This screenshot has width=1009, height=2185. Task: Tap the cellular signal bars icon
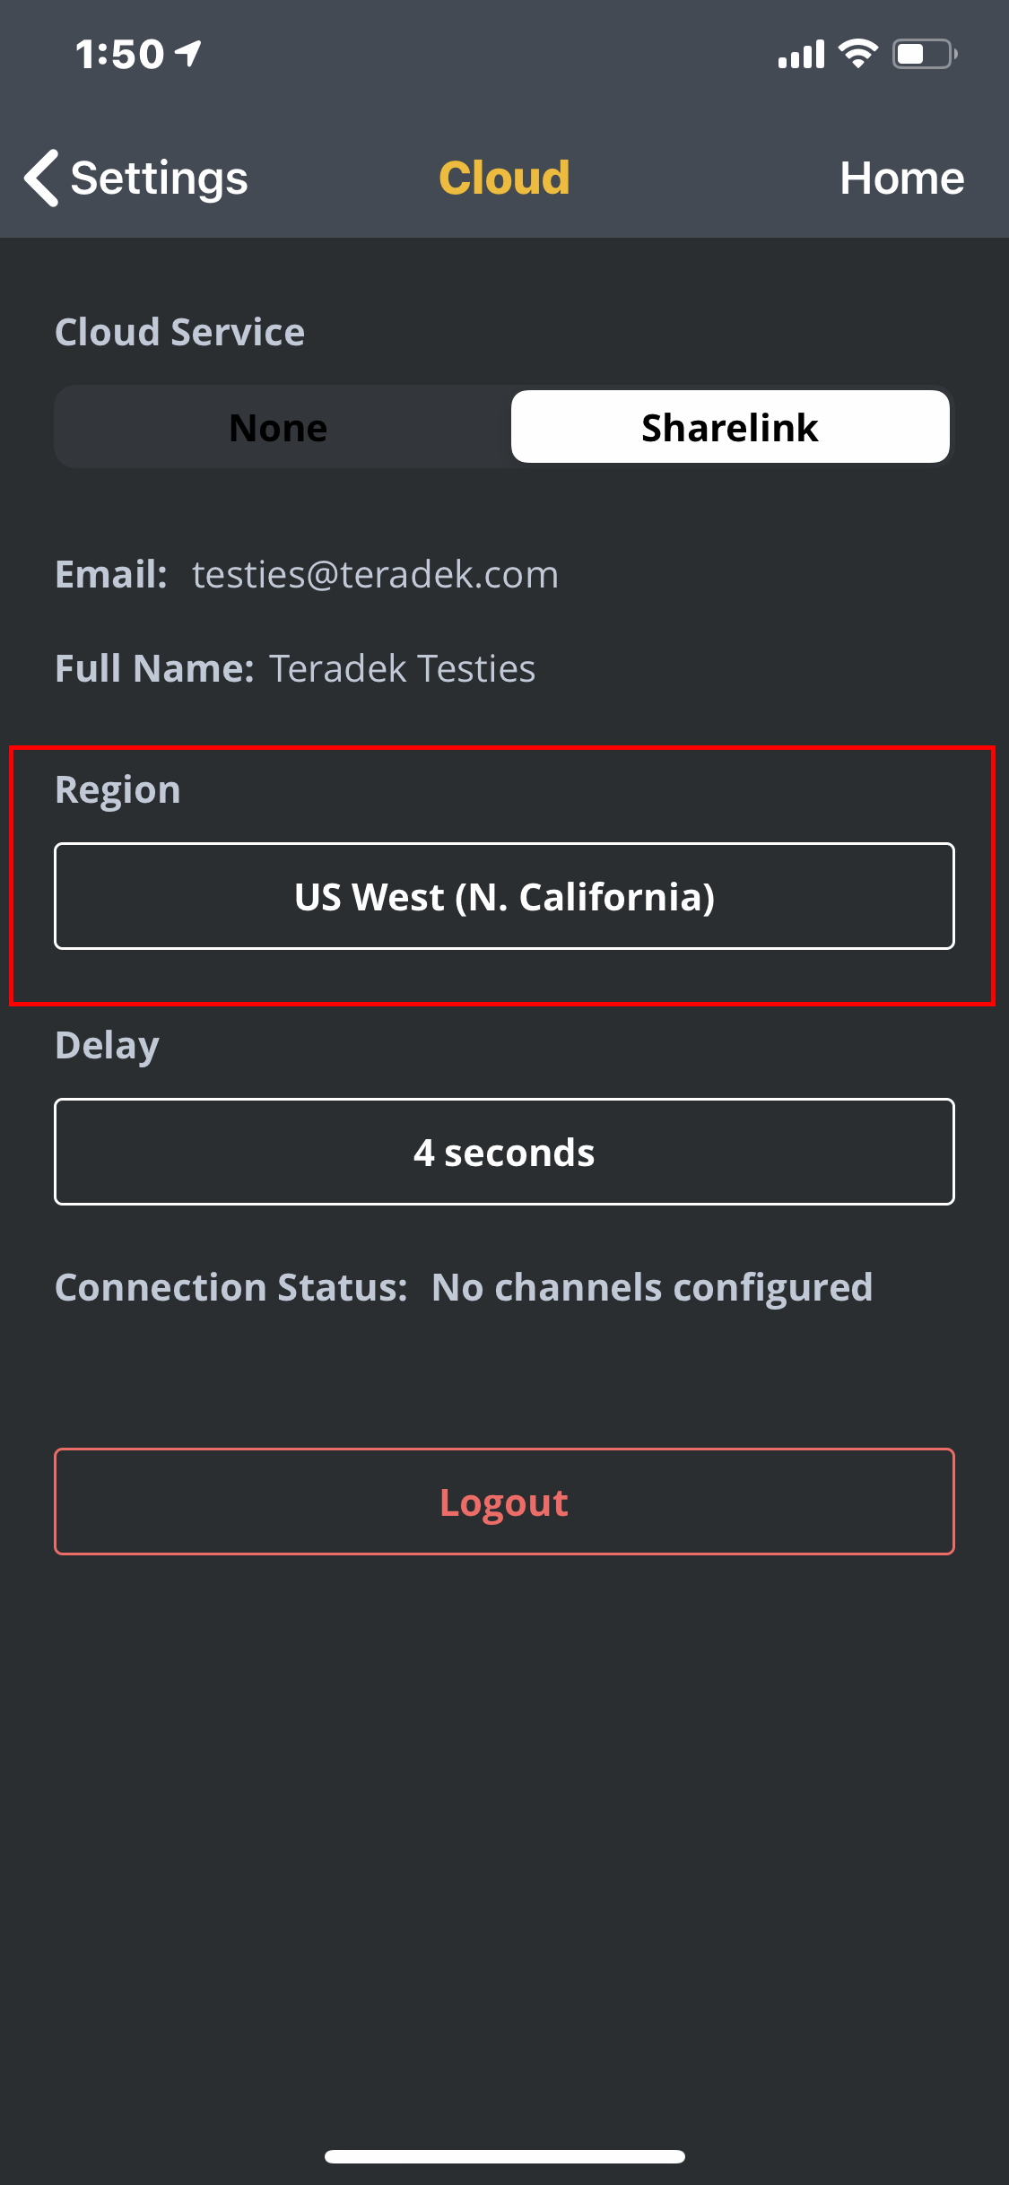click(801, 55)
